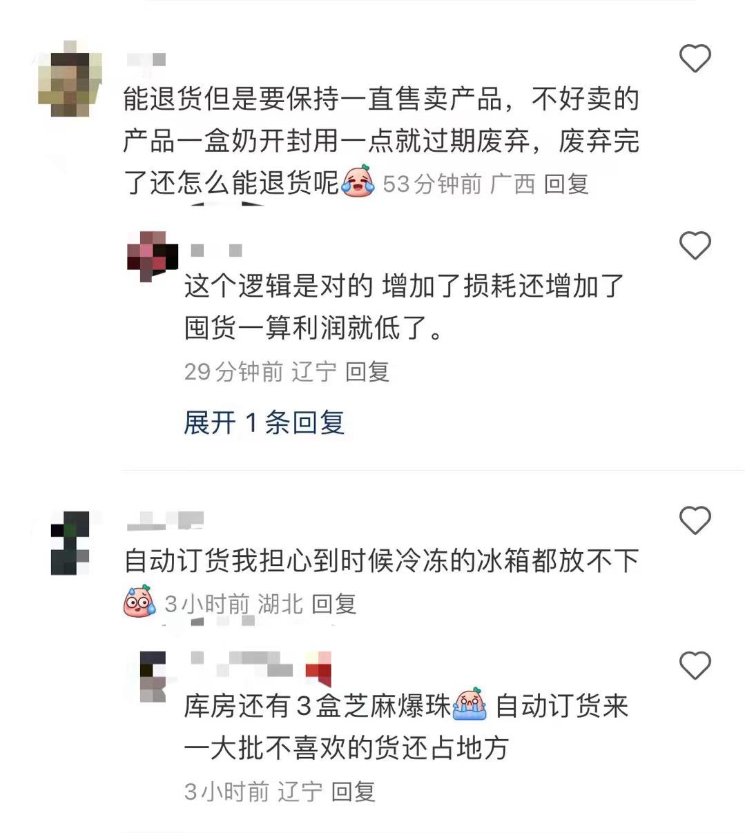The height and width of the screenshot is (833, 745).
Task: Tap the red badge beside the replier's username
Action: 318,667
